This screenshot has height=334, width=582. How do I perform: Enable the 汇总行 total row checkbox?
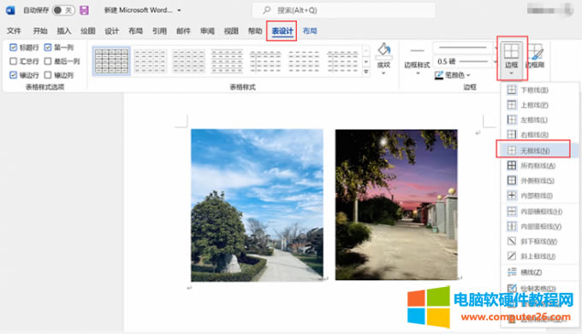[14, 62]
